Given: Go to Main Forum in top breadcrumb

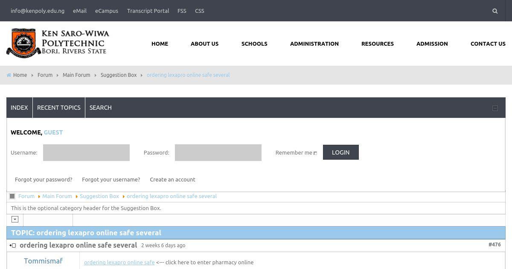Looking at the screenshot, I should (x=76, y=75).
